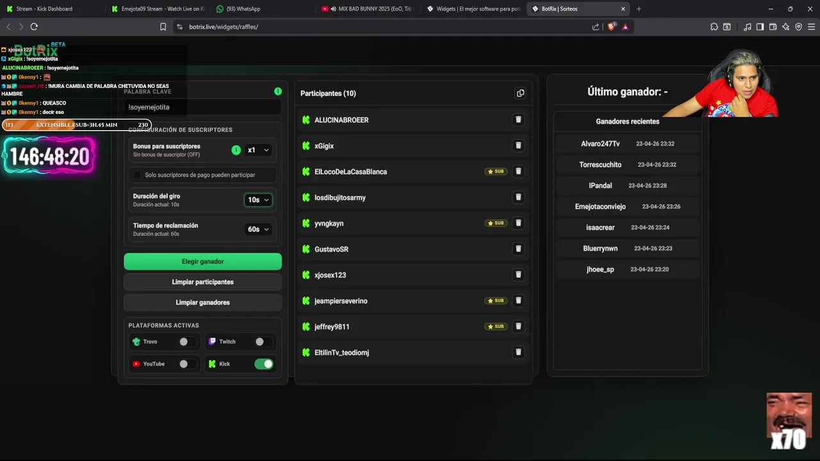Disable the Kick platform switch

264,364
